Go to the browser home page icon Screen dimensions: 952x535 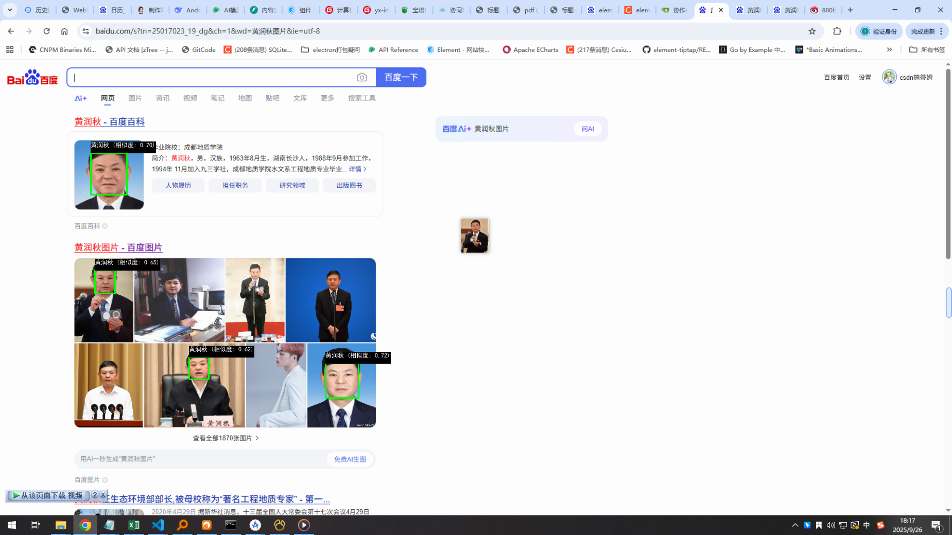pyautogui.click(x=64, y=31)
